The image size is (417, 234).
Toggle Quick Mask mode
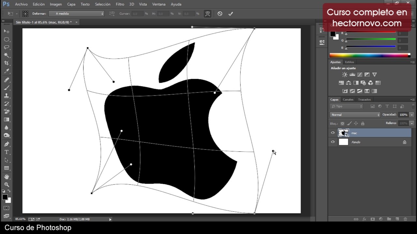click(x=7, y=208)
